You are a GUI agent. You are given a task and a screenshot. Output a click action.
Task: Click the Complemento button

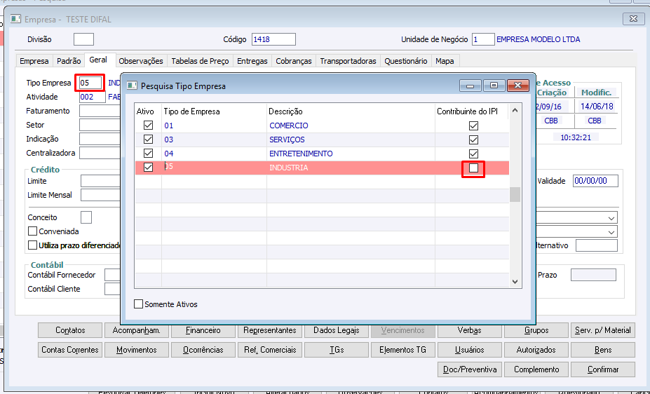[x=536, y=369]
